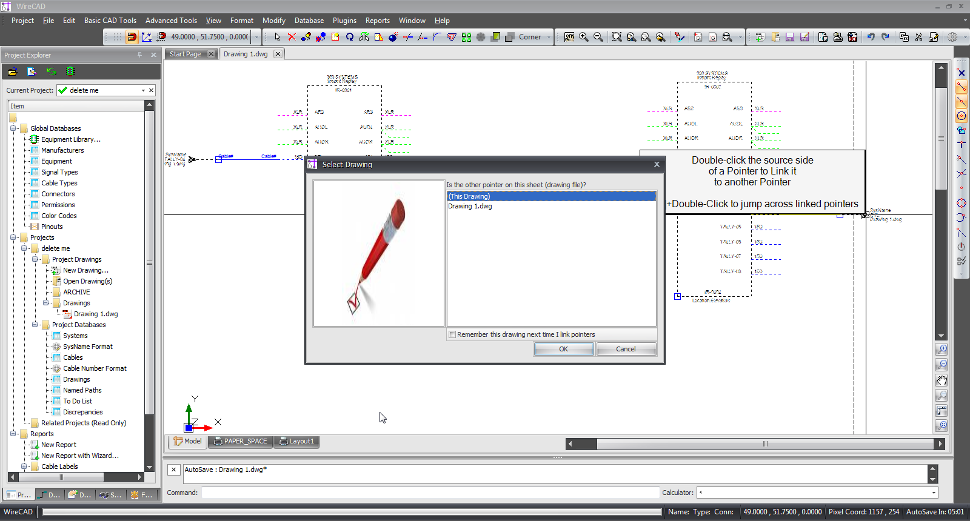Switch to the Start Page tab
The image size is (970, 521).
[185, 54]
